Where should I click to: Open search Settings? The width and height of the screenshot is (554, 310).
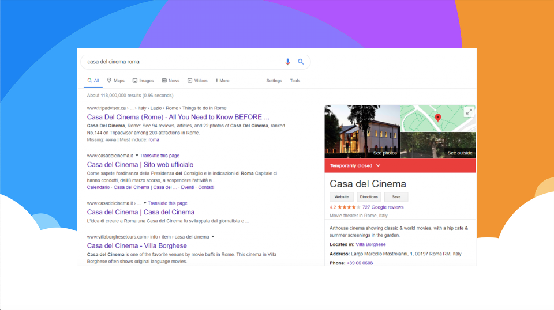click(x=274, y=81)
